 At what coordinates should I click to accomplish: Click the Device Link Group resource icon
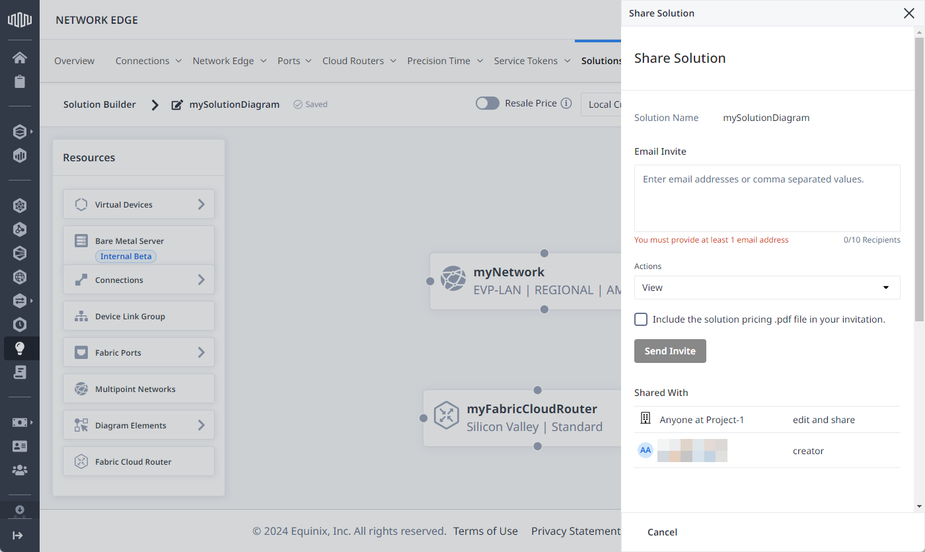click(81, 316)
